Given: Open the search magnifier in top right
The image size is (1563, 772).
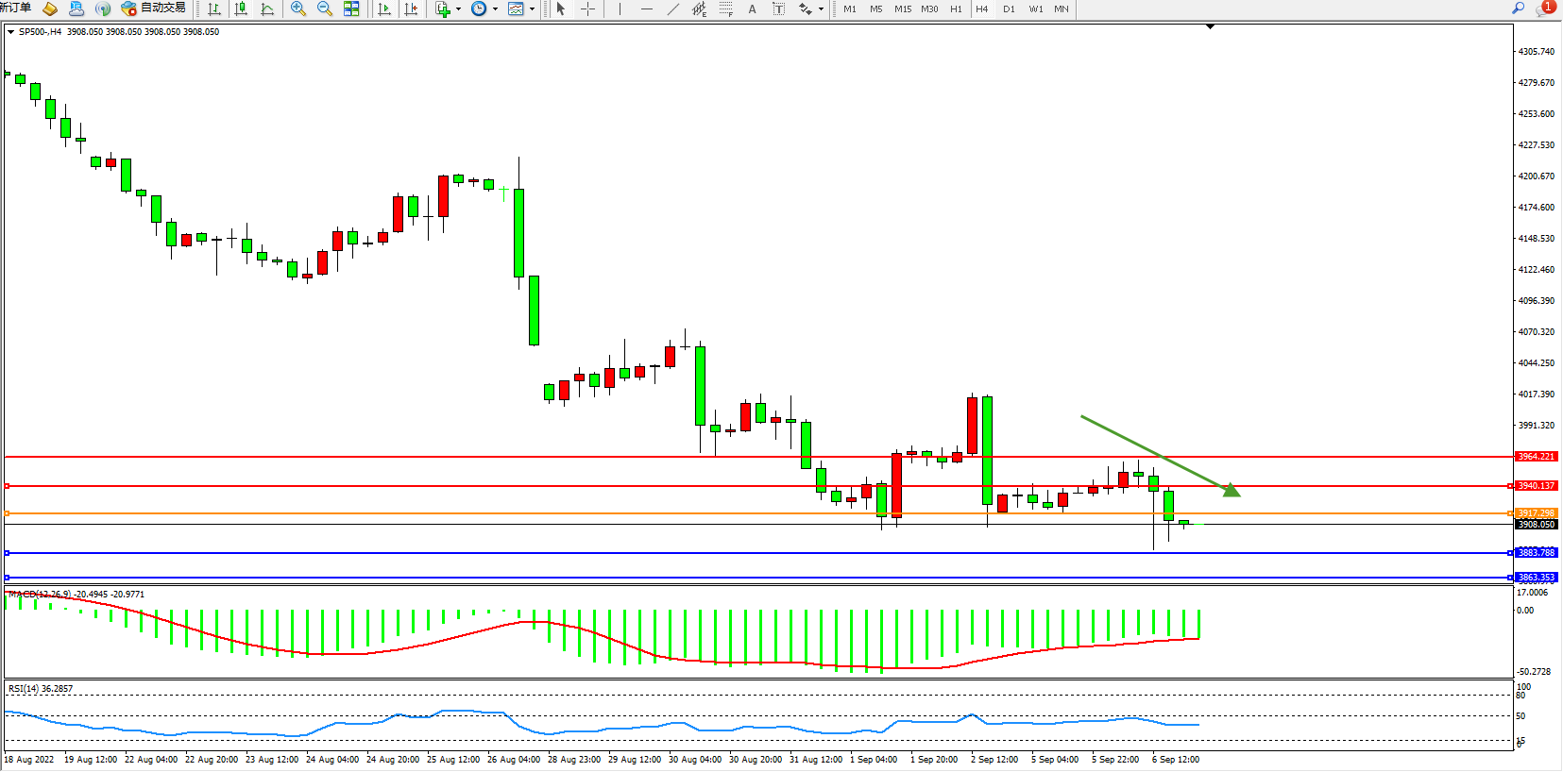Looking at the screenshot, I should (x=1519, y=8).
